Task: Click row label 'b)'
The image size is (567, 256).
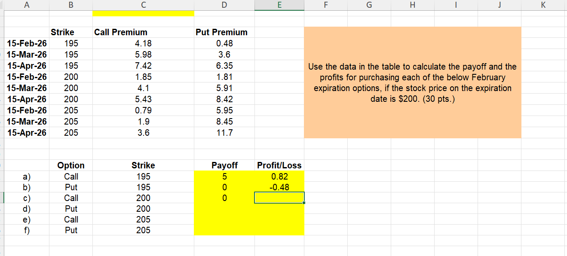Action: pyautogui.click(x=27, y=187)
